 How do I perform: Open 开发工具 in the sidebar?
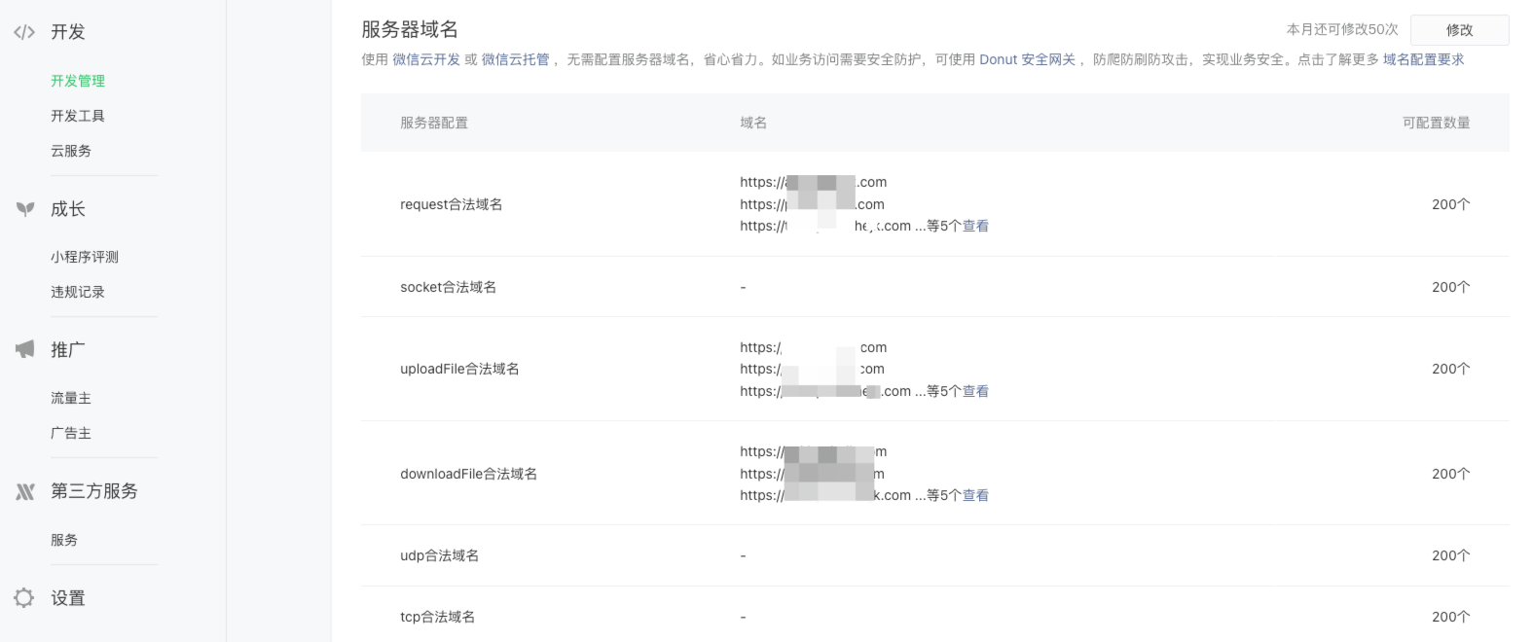click(x=78, y=116)
